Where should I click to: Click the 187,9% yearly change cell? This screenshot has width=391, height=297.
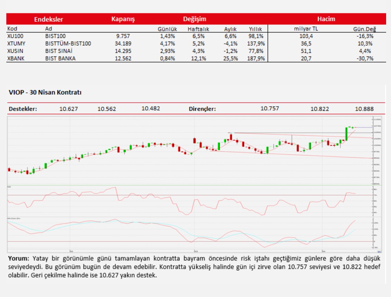click(256, 59)
